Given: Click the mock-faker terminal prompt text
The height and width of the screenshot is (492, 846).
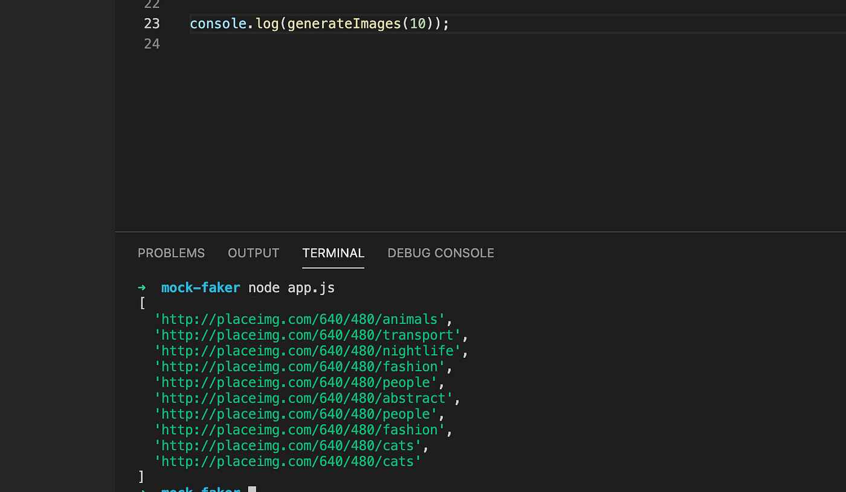Looking at the screenshot, I should [200, 287].
